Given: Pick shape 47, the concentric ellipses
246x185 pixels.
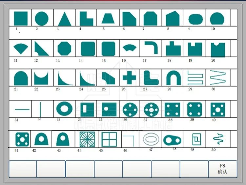Looking at the screenshot, I should click(x=151, y=139).
